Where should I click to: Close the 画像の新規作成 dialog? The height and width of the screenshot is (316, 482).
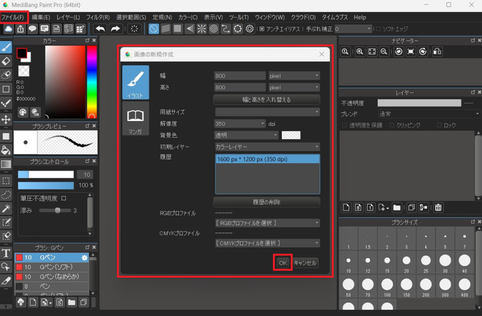321,55
